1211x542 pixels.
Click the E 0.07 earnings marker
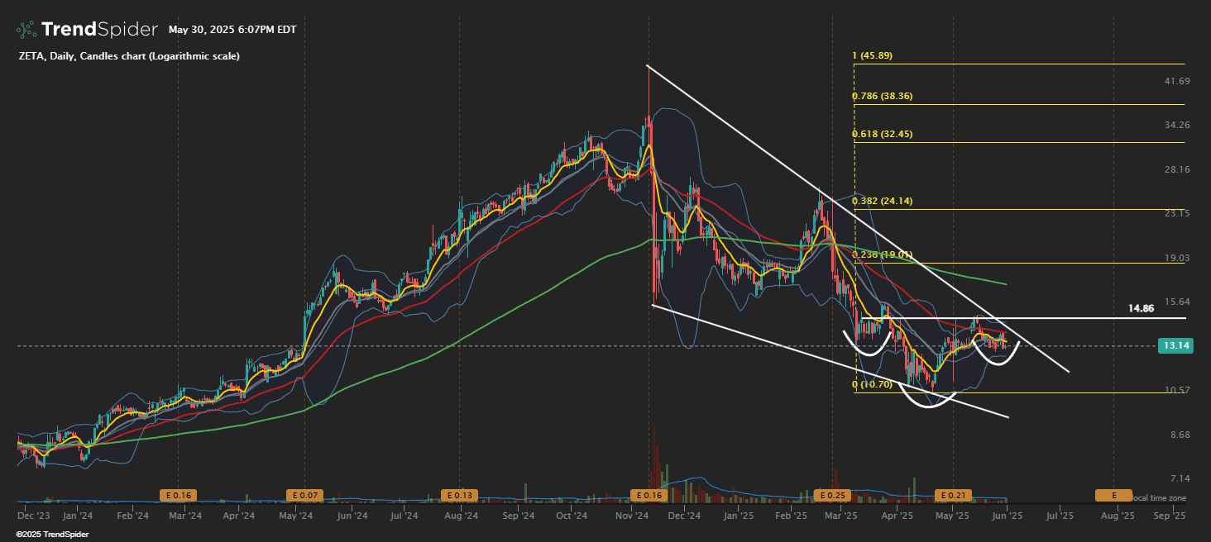point(305,494)
